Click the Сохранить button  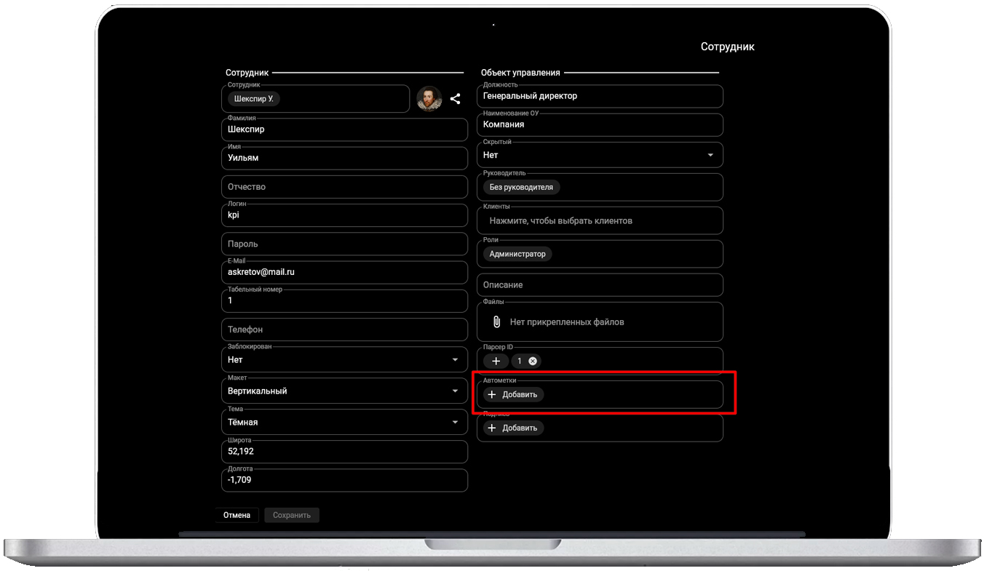click(x=292, y=515)
